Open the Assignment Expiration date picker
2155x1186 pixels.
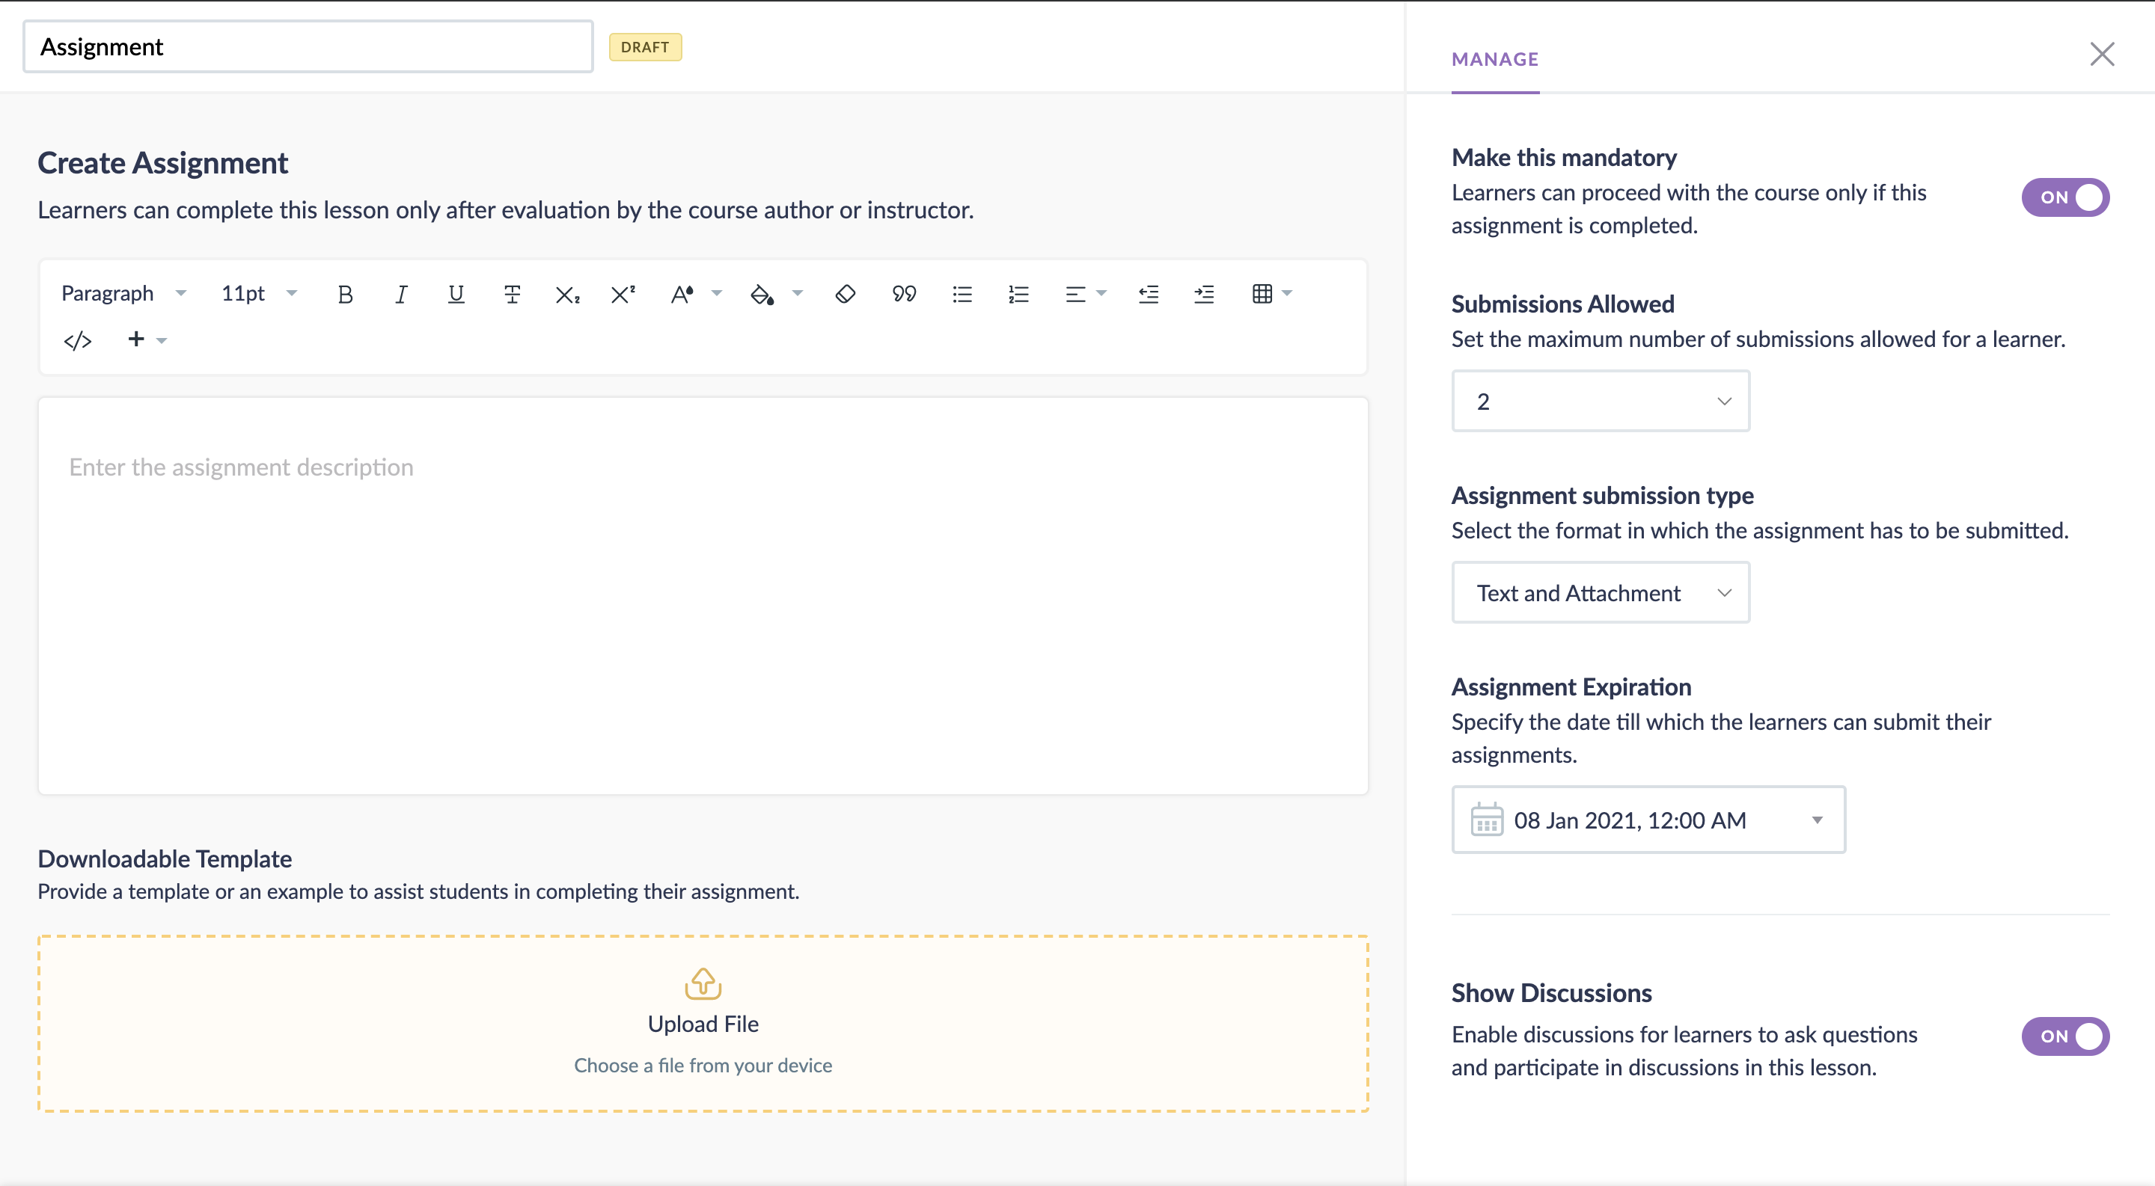(1646, 820)
